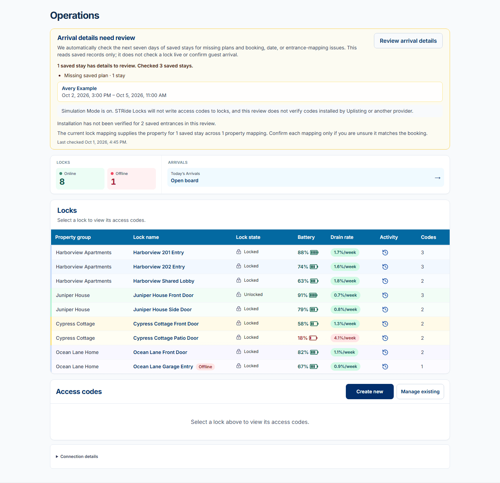
Task: Open Ocean Lane Front Door lock
Action: pyautogui.click(x=160, y=352)
